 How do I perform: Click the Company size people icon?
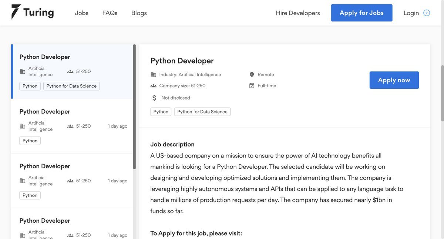tap(153, 85)
